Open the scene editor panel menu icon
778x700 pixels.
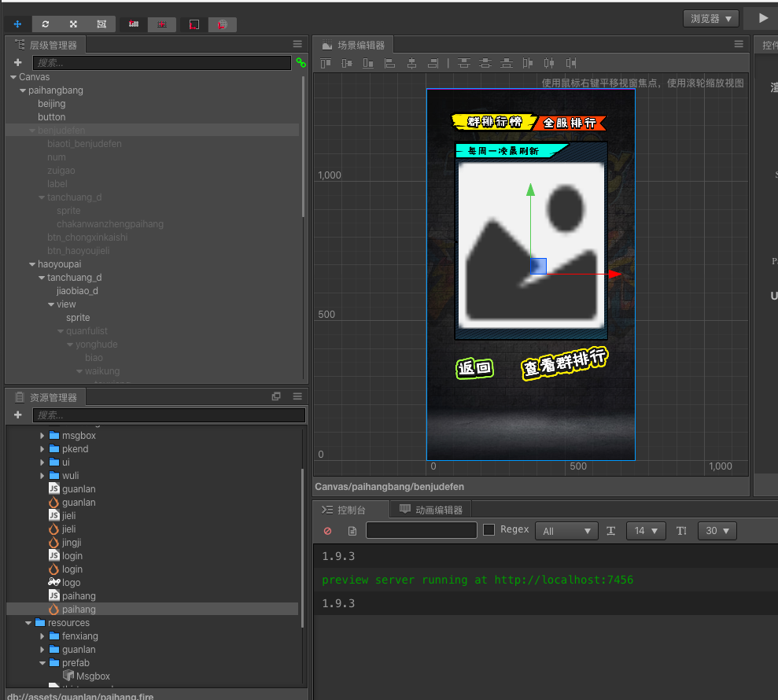[x=739, y=44]
